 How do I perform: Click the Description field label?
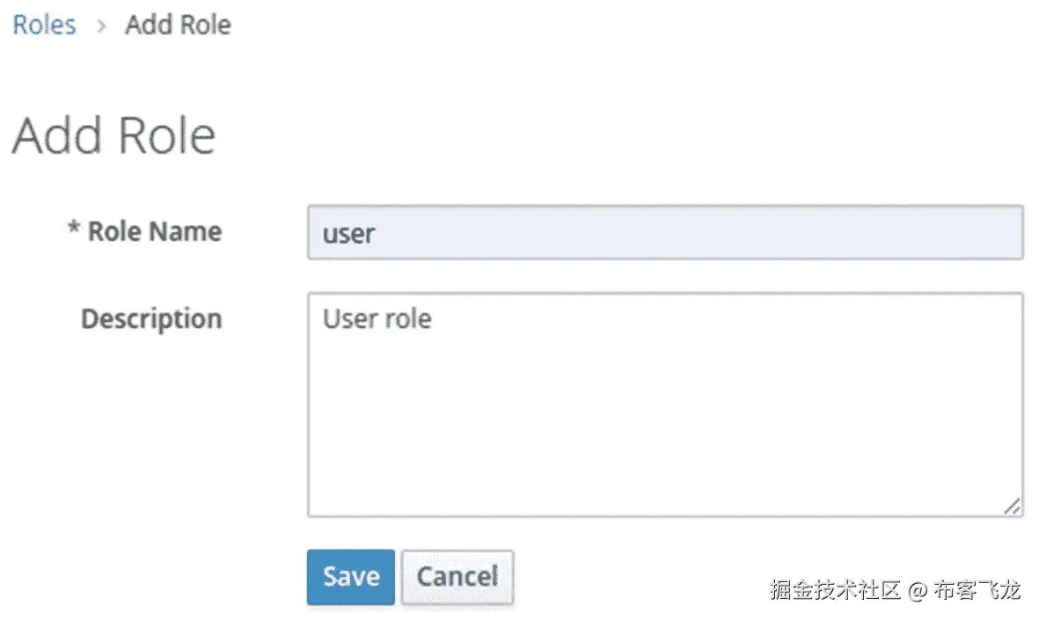[x=150, y=318]
